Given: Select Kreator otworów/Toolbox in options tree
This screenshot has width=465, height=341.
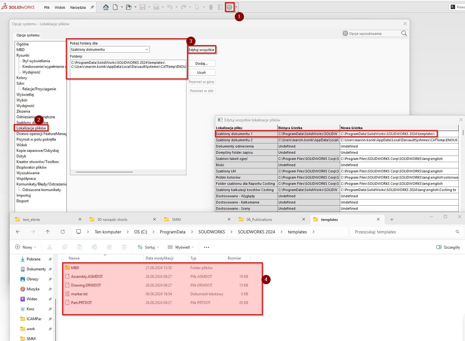Looking at the screenshot, I should [x=38, y=162].
